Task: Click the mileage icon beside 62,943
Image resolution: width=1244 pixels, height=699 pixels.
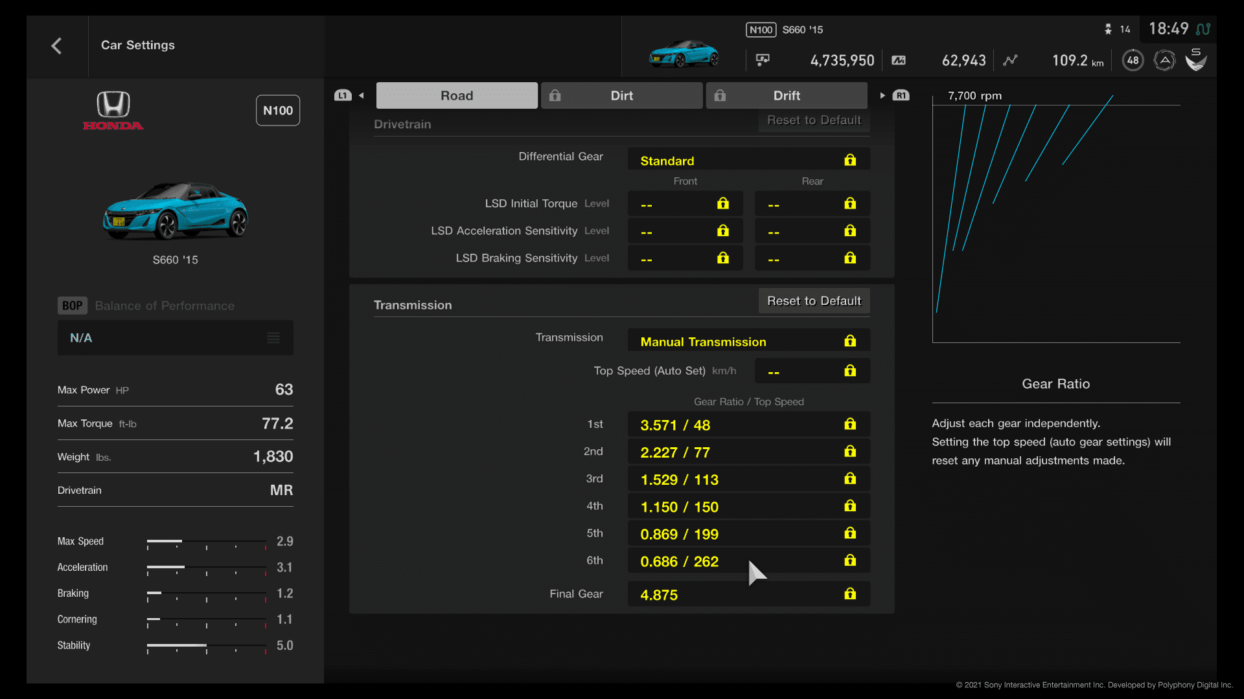Action: (899, 60)
